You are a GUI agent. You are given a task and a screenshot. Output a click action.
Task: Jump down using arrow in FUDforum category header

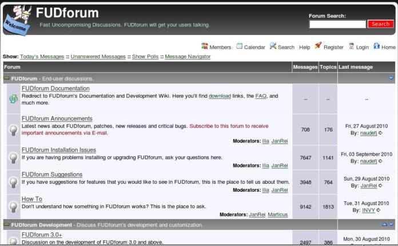pyautogui.click(x=391, y=78)
